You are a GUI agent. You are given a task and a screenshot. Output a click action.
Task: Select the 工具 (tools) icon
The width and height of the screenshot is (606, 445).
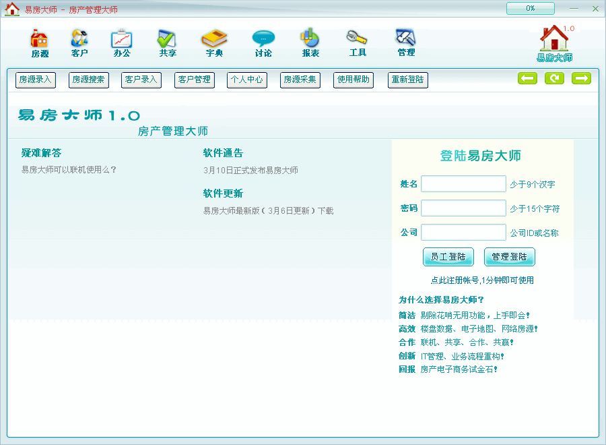pyautogui.click(x=357, y=42)
